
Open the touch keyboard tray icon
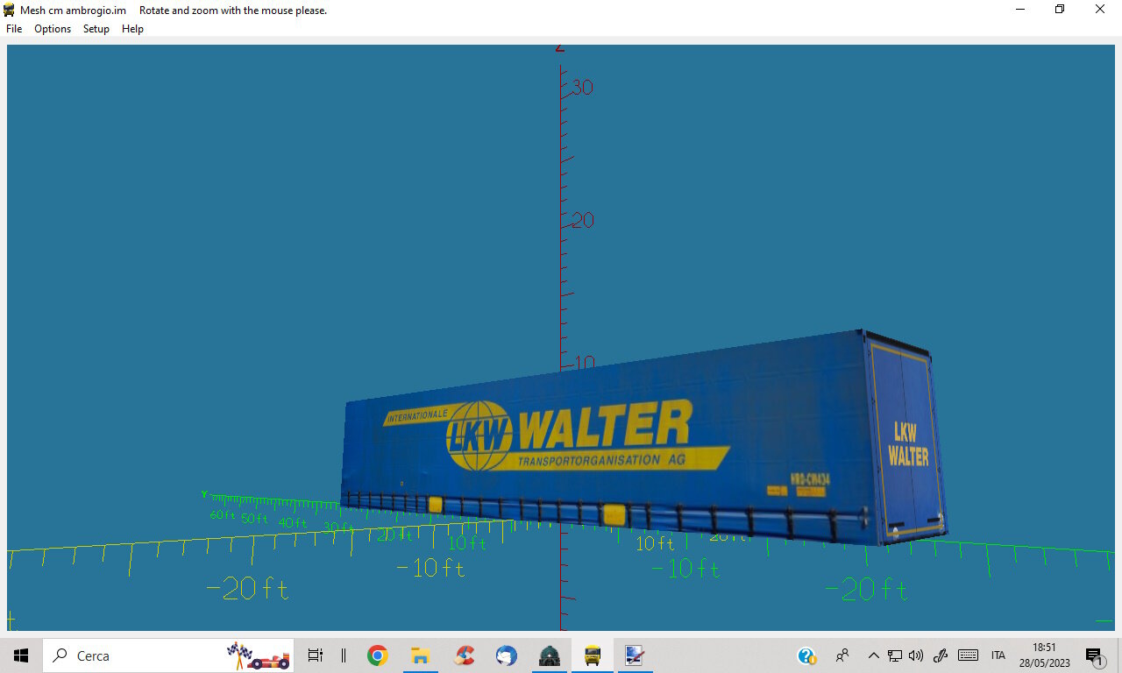pyautogui.click(x=968, y=655)
